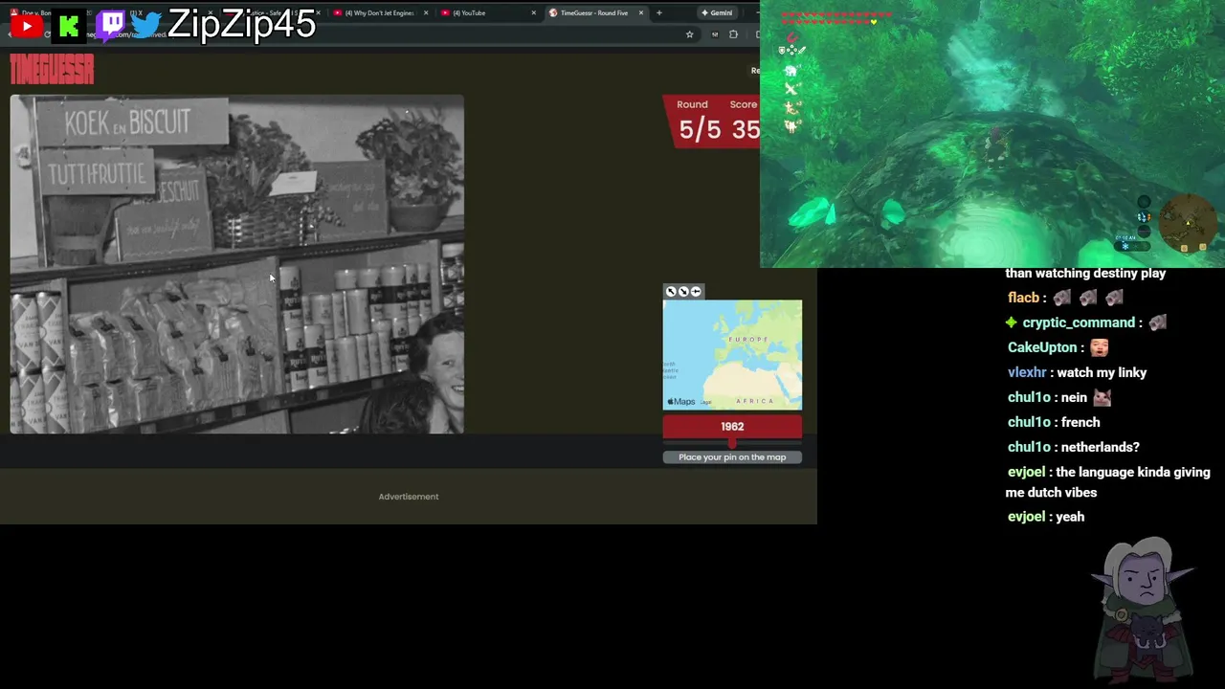Viewport: 1225px width, 689px height.
Task: Click the Zelda game minimap
Action: pos(1188,222)
